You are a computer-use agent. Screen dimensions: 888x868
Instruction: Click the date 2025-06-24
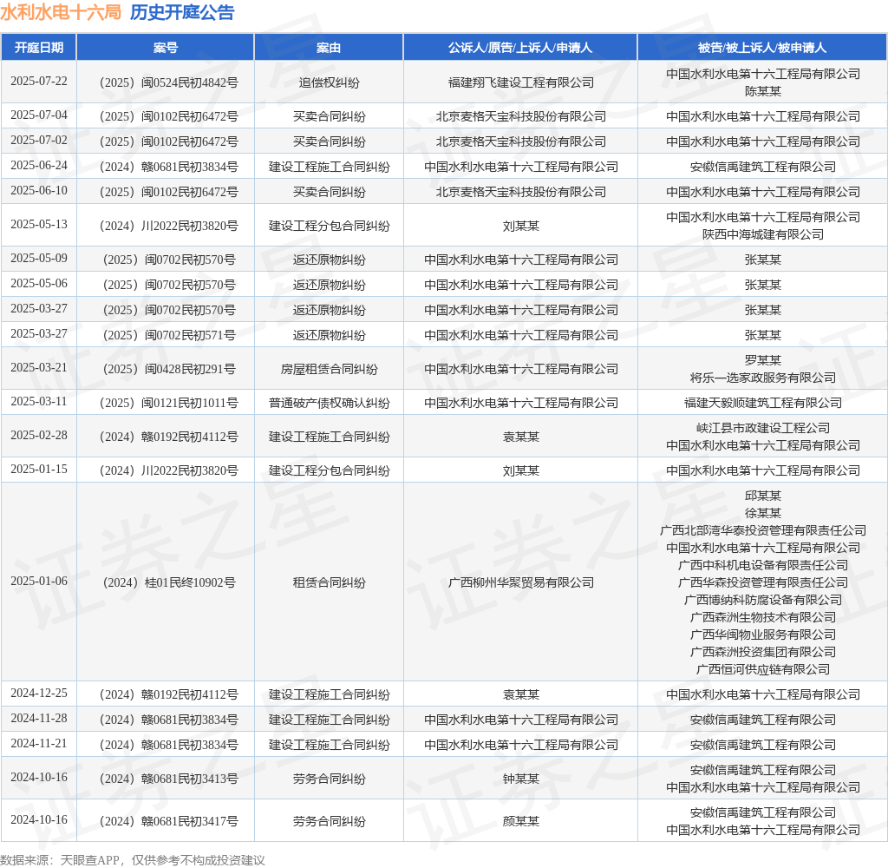tap(39, 166)
